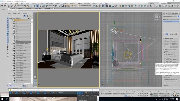Click Set Key large plus button
Screen dimensions: 180x101
point(152,95)
